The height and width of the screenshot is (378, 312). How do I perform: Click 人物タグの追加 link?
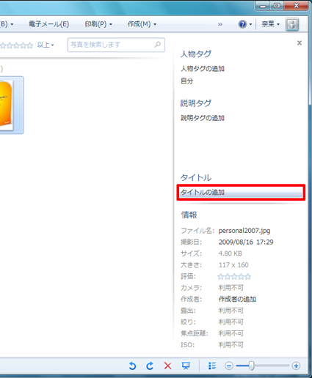point(203,69)
